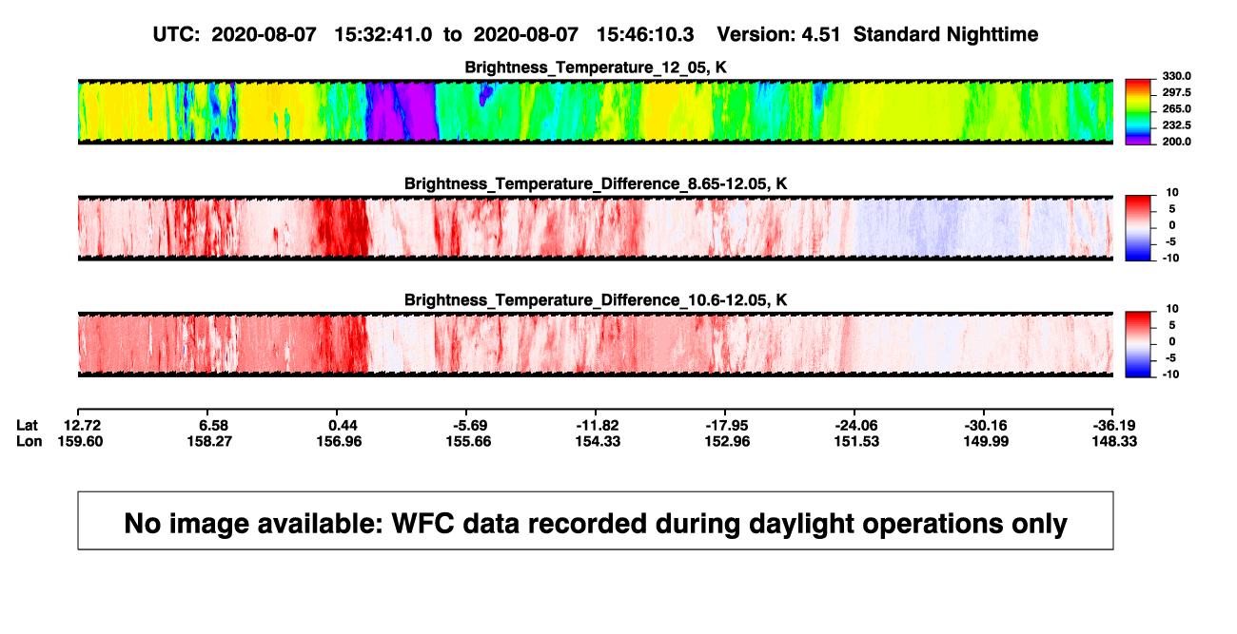Click the 8.65-12.05 temperature difference strip
1237x634 pixels.
[x=596, y=228]
